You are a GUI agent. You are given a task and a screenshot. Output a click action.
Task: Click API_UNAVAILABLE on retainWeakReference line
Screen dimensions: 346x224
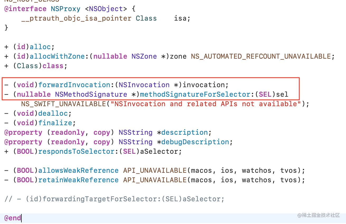tap(155, 180)
